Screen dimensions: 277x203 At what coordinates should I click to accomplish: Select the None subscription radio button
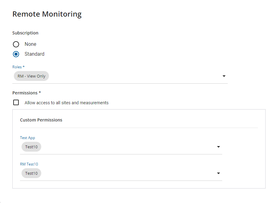click(16, 44)
